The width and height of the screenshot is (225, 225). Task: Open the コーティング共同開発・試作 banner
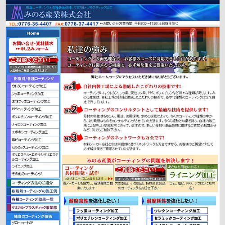tap(88, 173)
